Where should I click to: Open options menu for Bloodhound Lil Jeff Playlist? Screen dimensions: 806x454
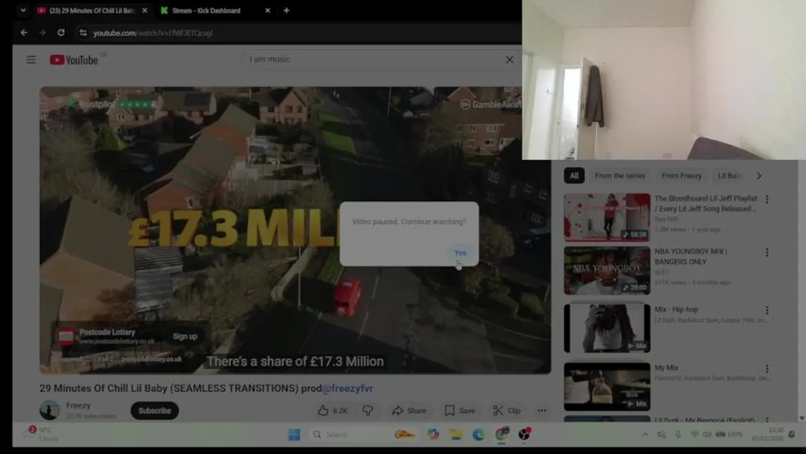pos(767,199)
